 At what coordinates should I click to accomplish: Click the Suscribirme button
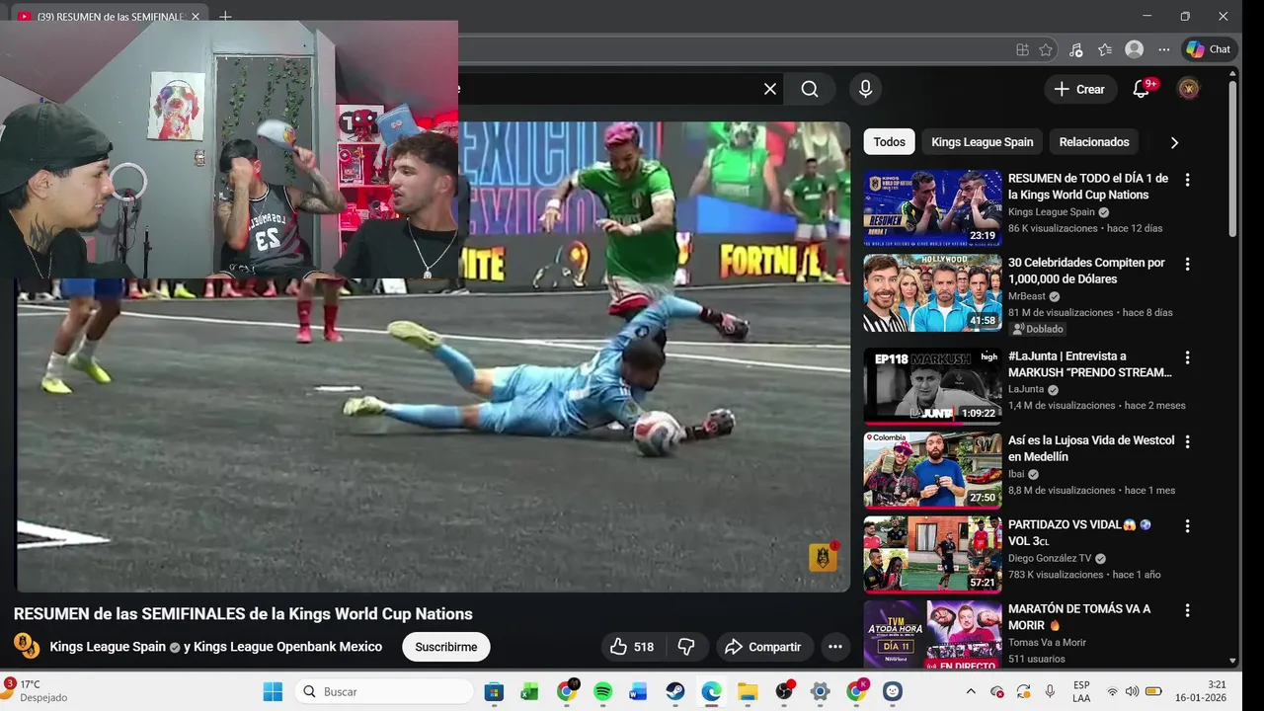click(446, 647)
